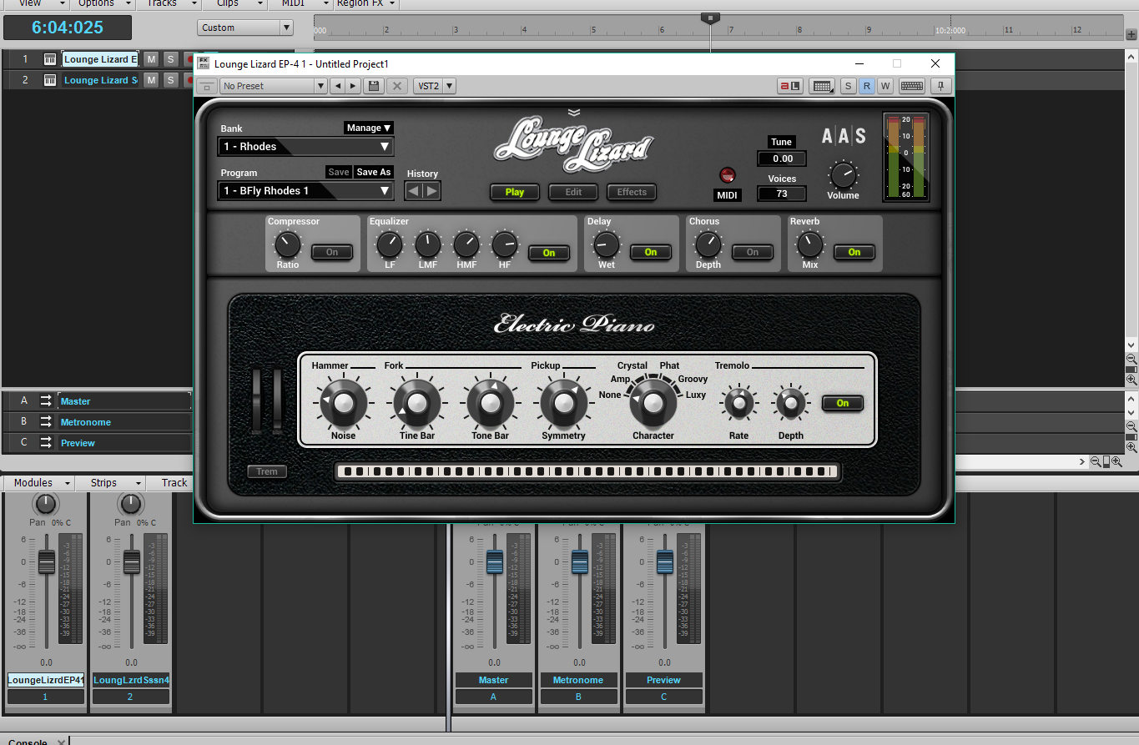Click the Metronome bus name in bus pane
Viewport: 1139px width, 745px height.
pos(86,422)
